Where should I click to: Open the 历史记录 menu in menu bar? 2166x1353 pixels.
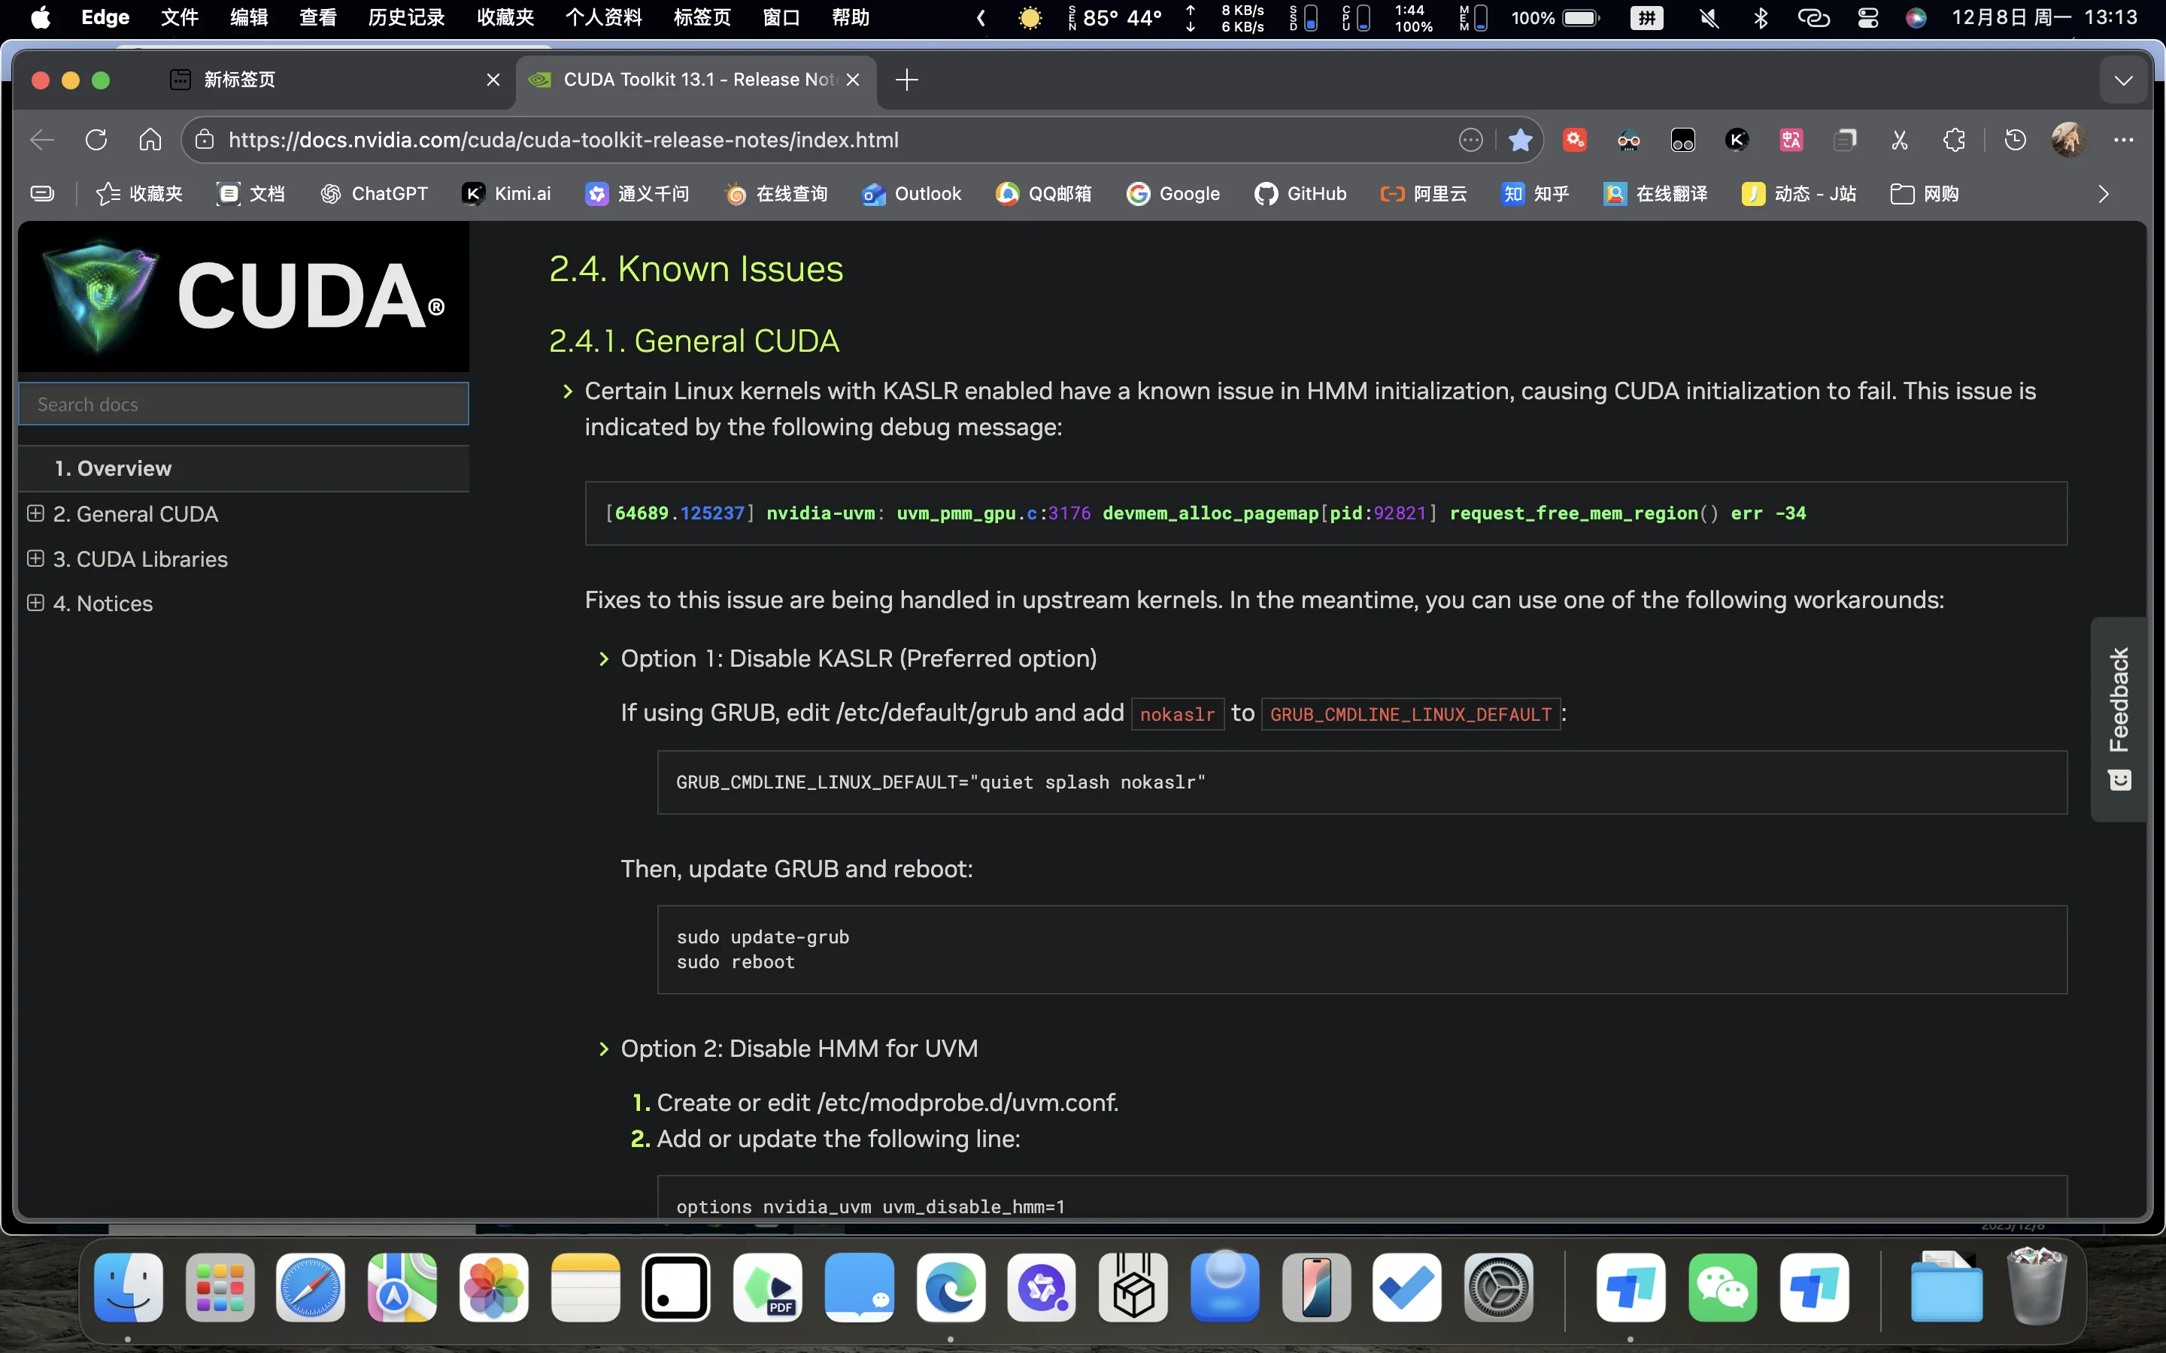(x=405, y=17)
